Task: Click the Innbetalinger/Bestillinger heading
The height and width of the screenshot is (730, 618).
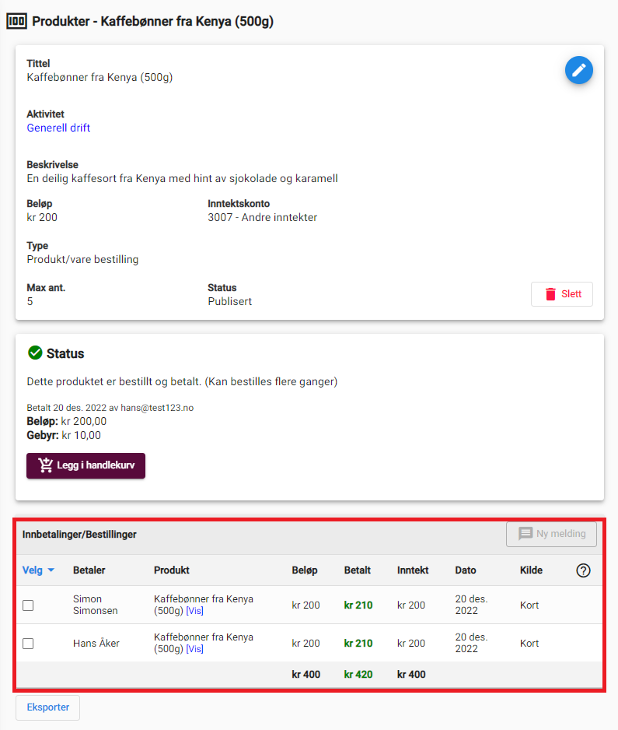Action: pyautogui.click(x=79, y=535)
